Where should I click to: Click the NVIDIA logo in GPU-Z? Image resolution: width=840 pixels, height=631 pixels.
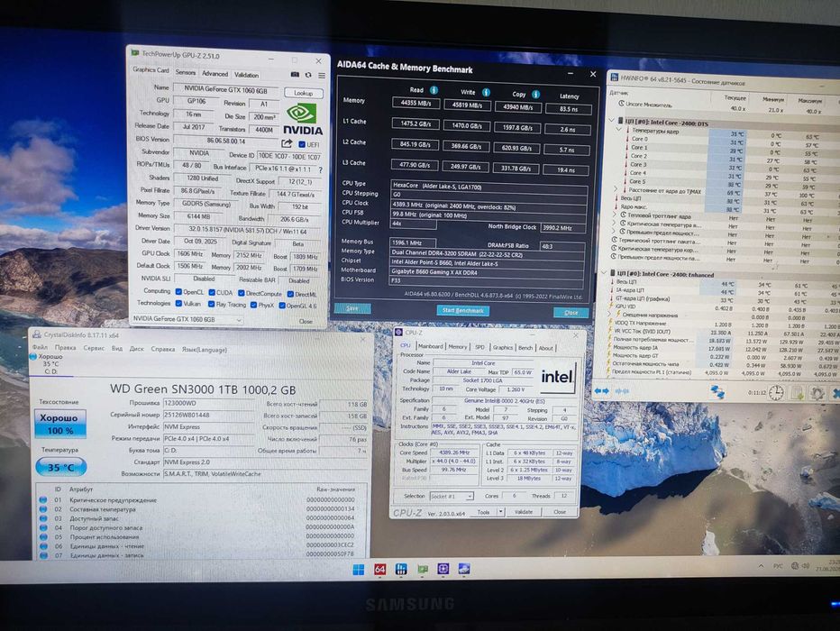303,119
